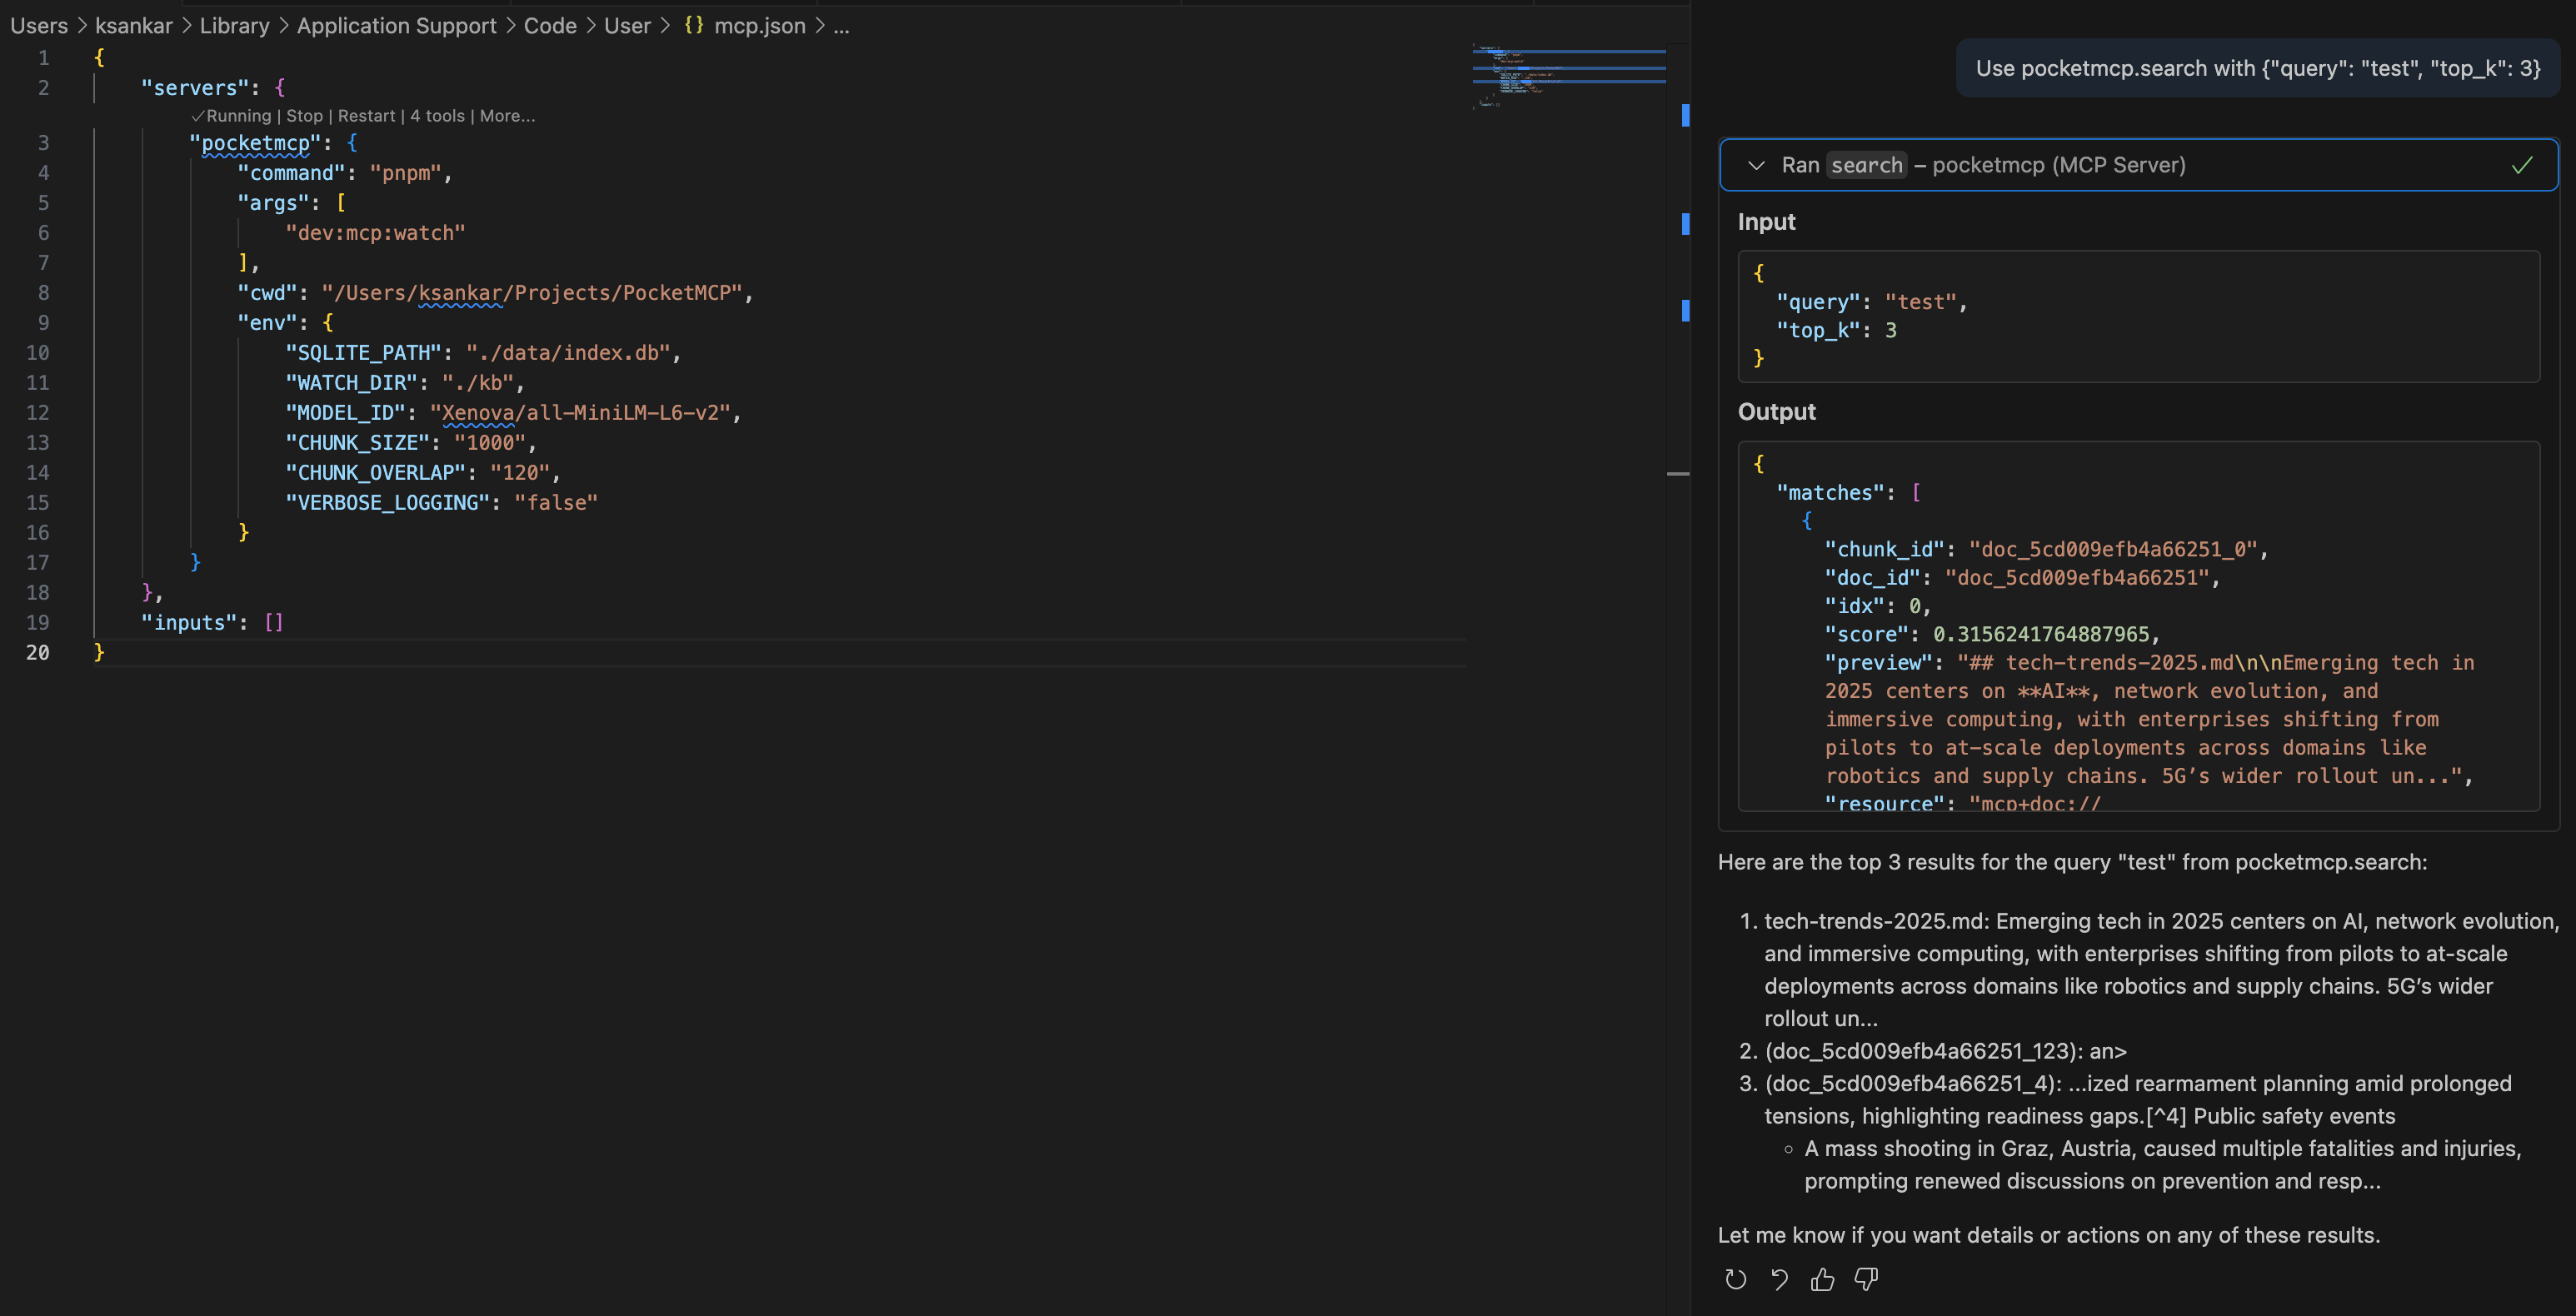
Task: Click the thumbs up icon
Action: click(1822, 1279)
